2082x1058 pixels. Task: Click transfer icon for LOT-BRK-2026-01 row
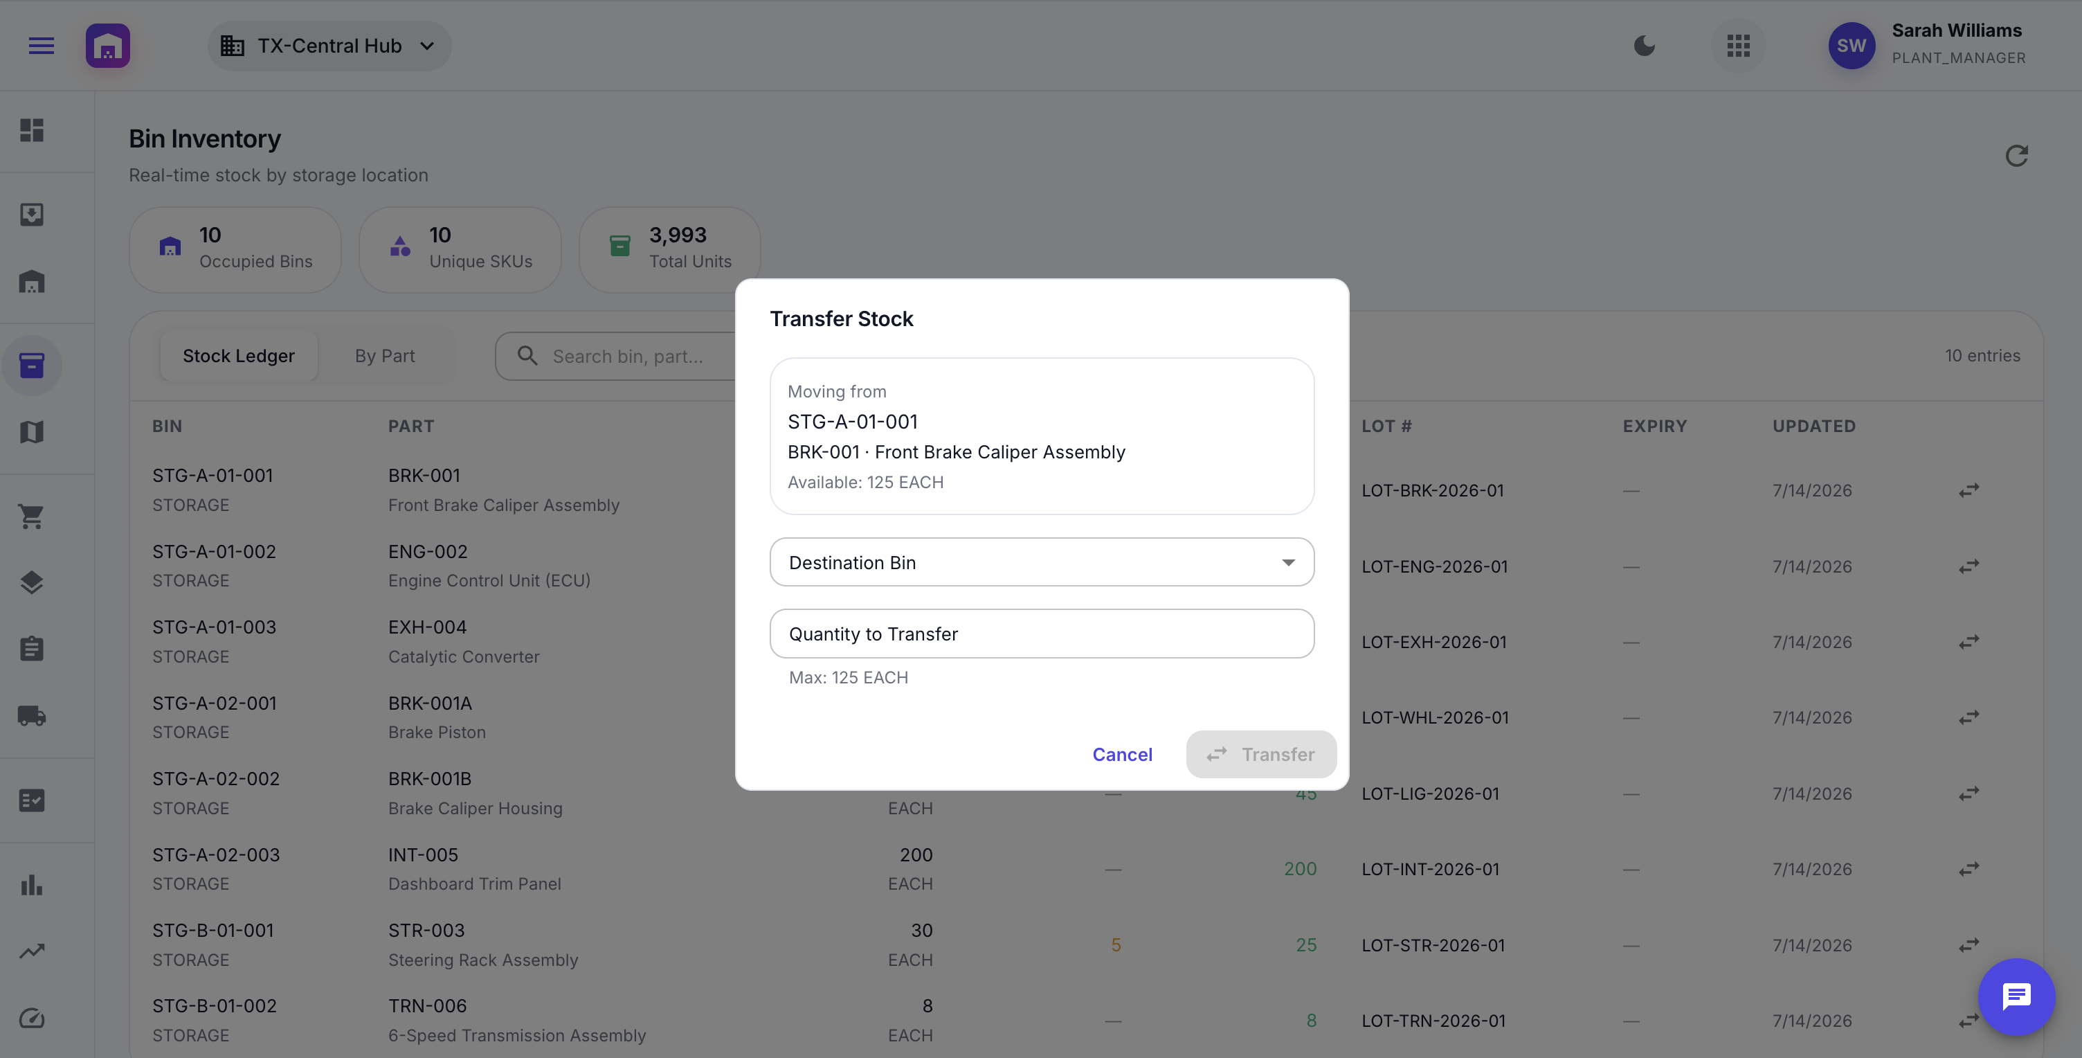pos(1969,491)
